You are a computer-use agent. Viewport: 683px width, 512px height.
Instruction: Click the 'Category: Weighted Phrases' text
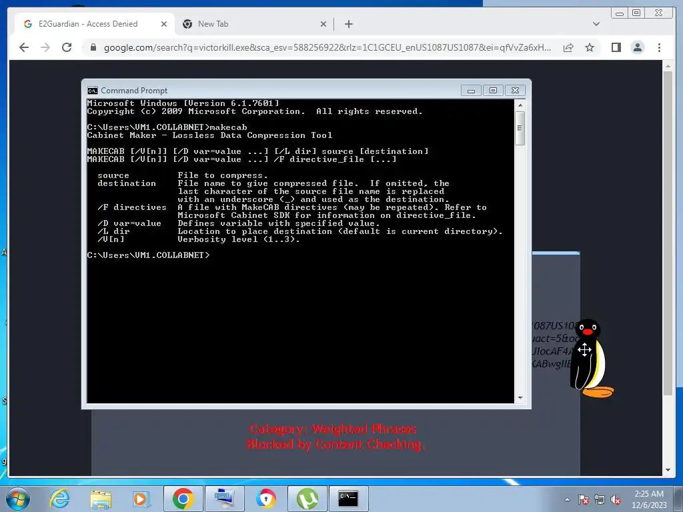pos(333,429)
